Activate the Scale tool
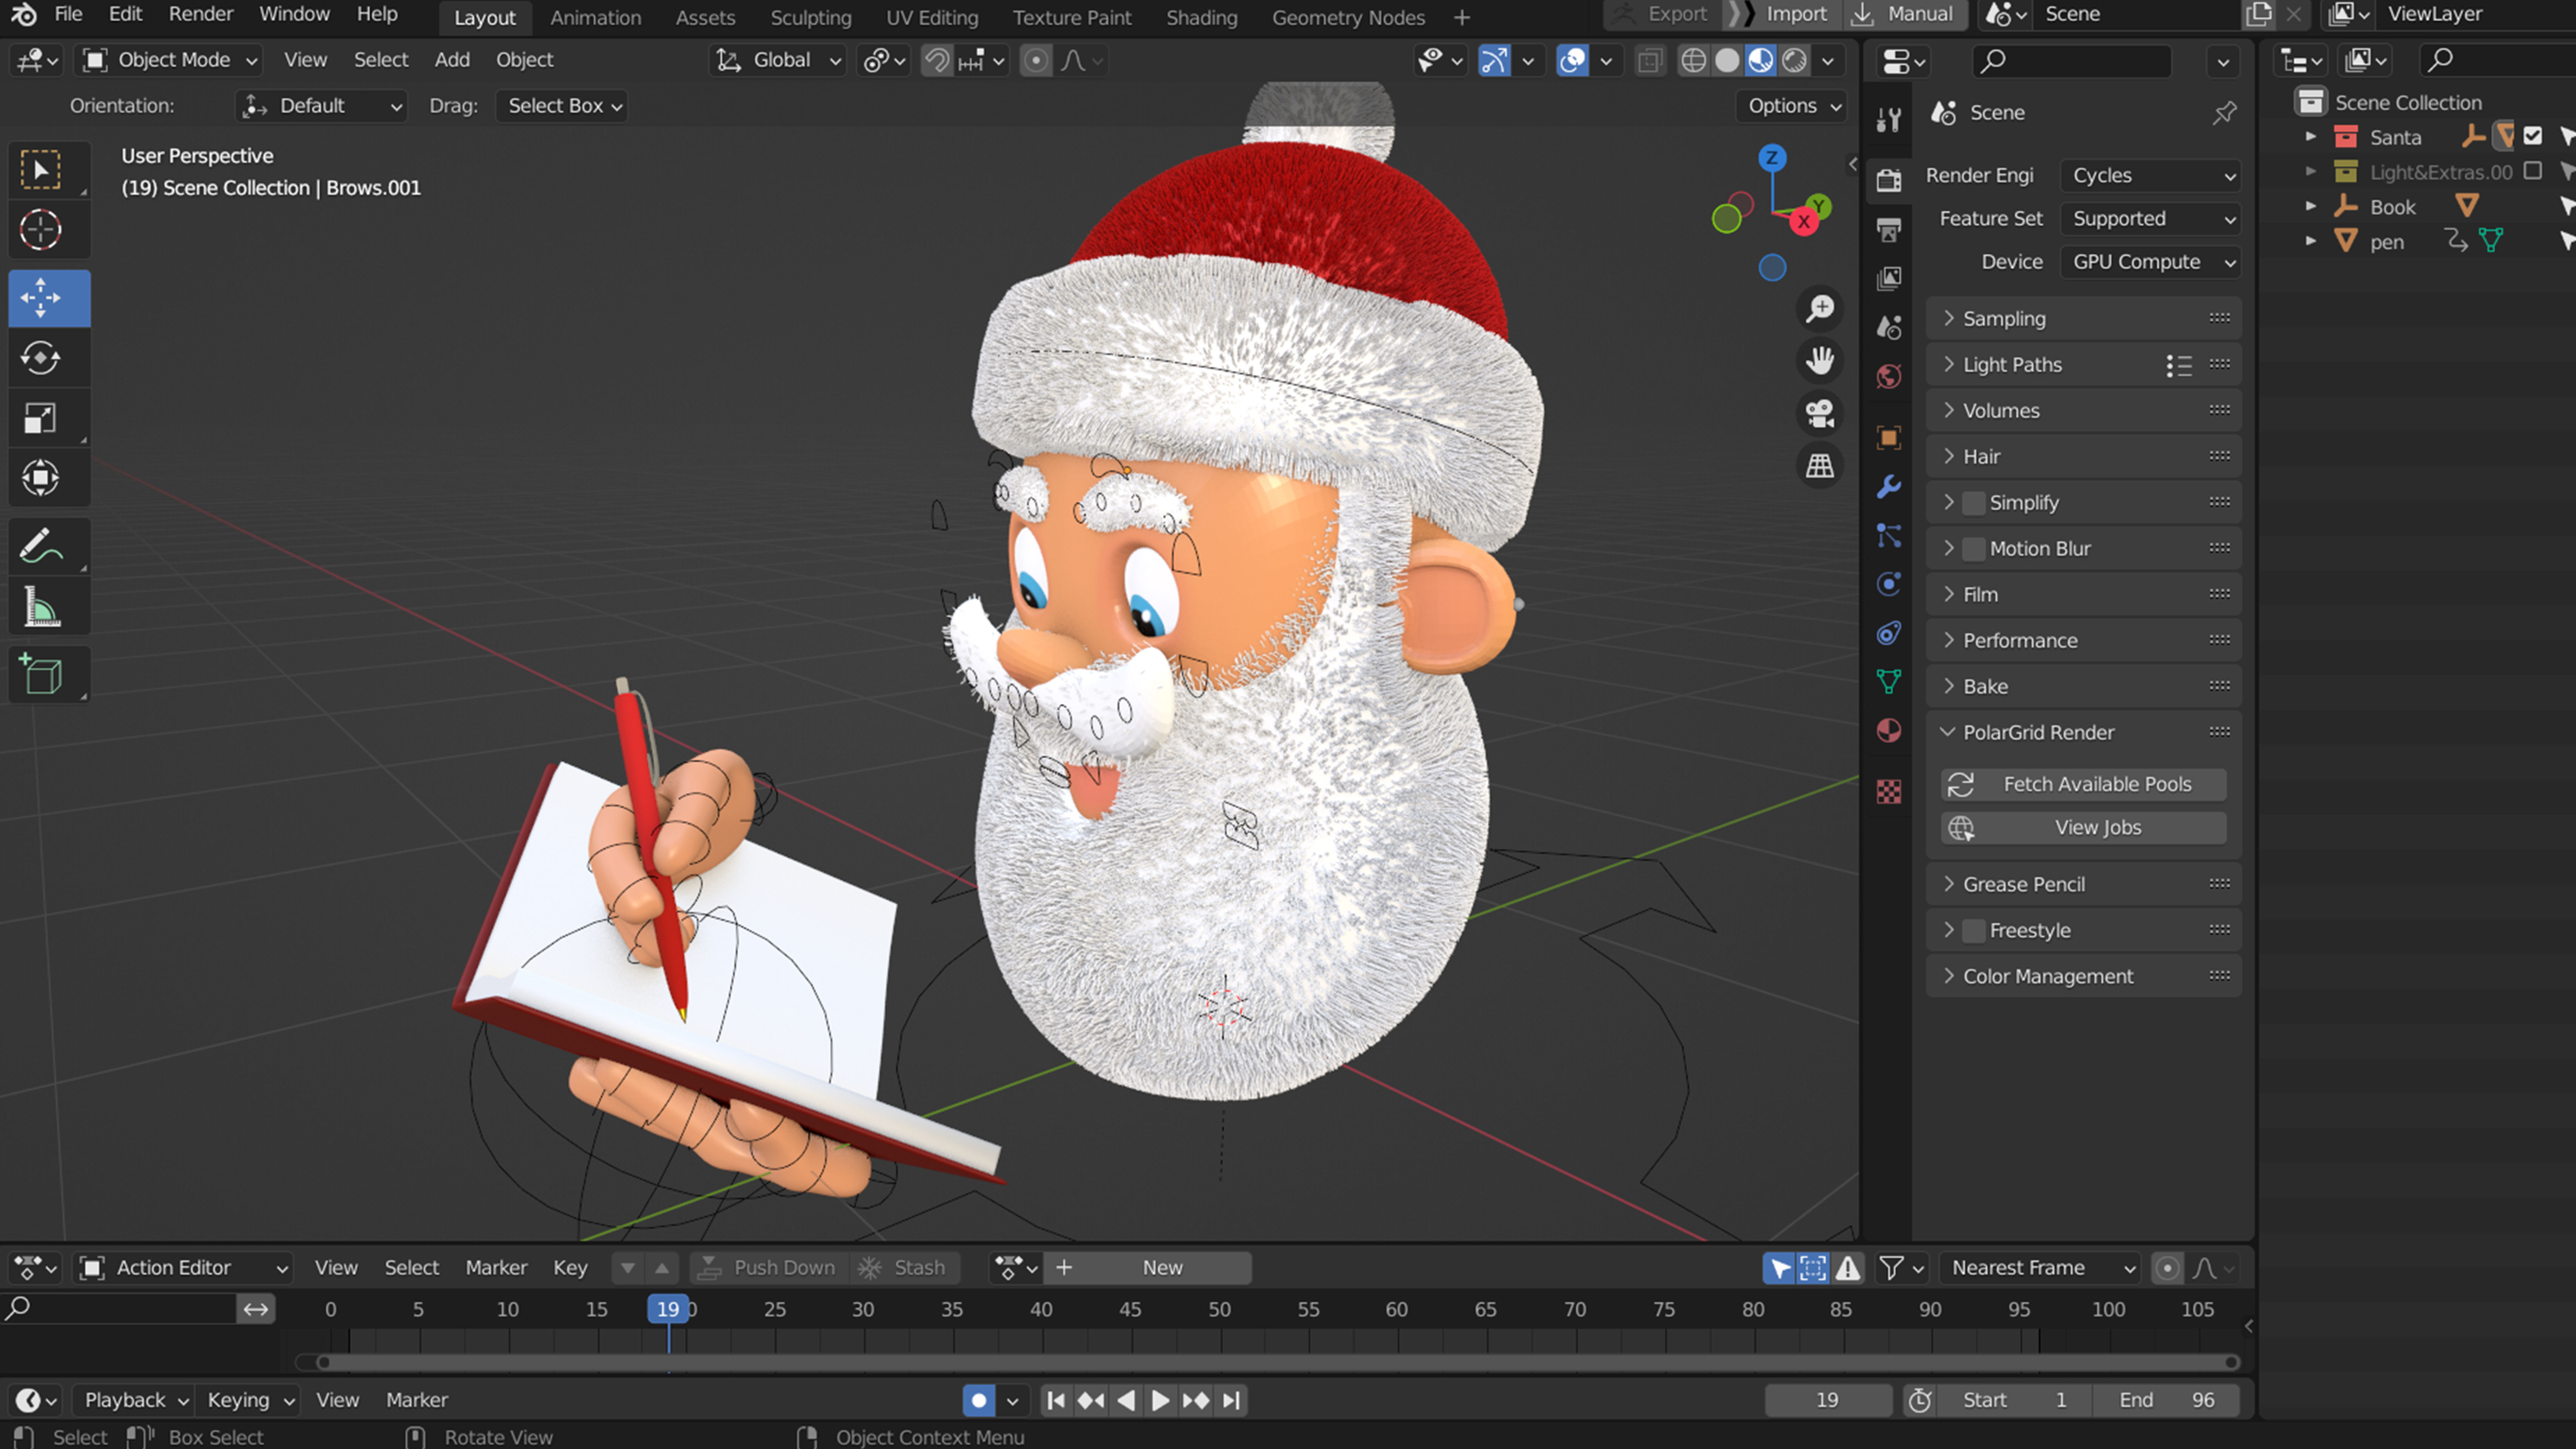 coord(41,418)
